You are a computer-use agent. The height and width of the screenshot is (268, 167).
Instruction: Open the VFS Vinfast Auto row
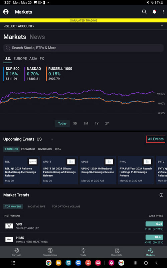click(x=83, y=226)
